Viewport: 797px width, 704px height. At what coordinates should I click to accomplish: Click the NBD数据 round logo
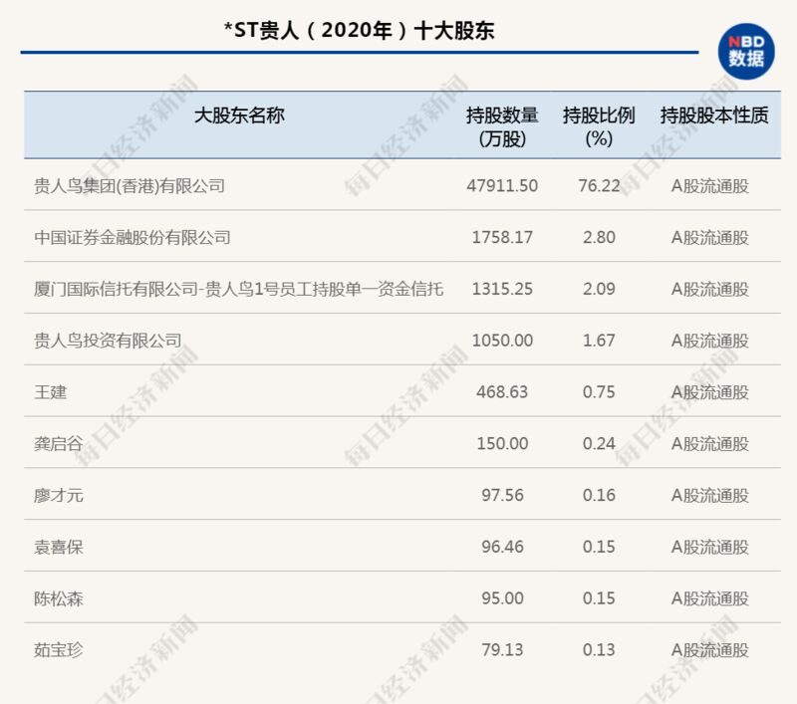pyautogui.click(x=746, y=52)
